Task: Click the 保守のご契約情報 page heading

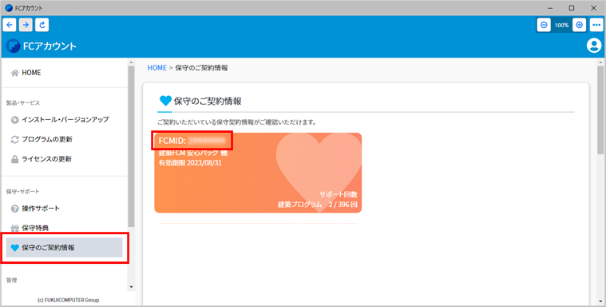Action: click(208, 102)
